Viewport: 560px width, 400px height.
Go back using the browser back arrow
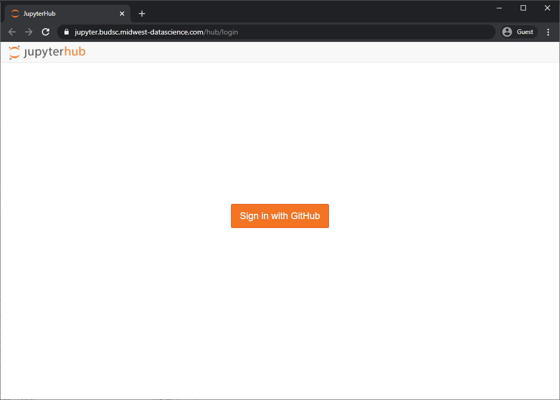pyautogui.click(x=12, y=32)
